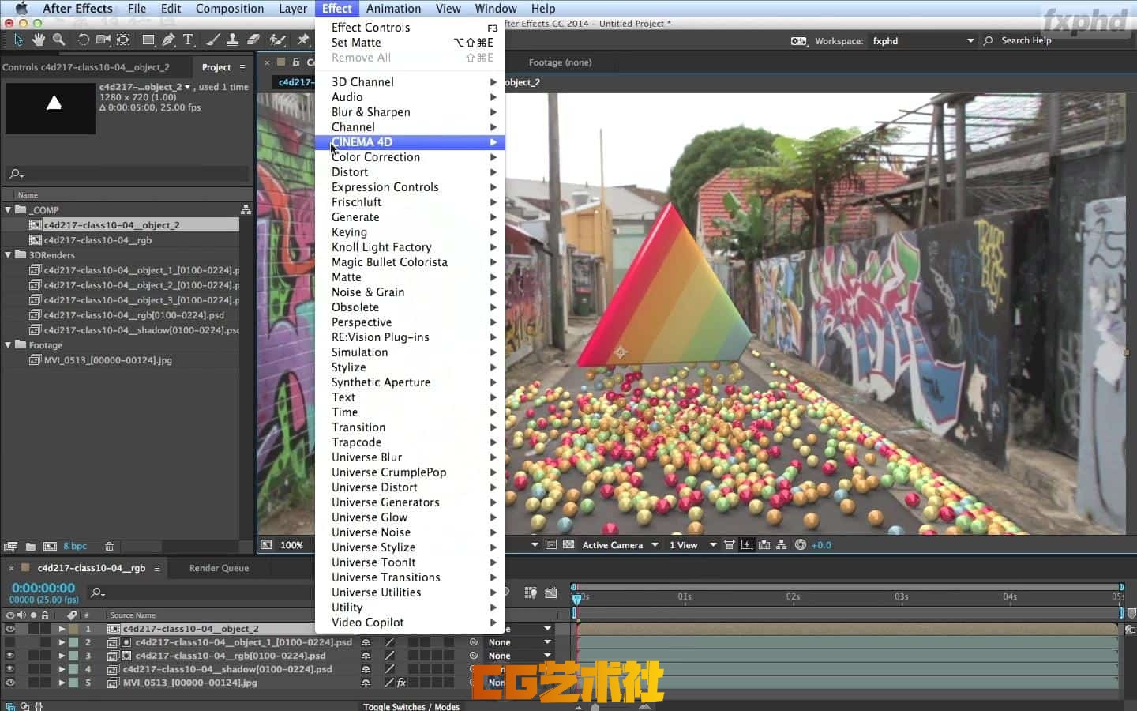Open the Workspace fxphd dropdown
Screen dimensions: 1137x711
[x=923, y=40]
